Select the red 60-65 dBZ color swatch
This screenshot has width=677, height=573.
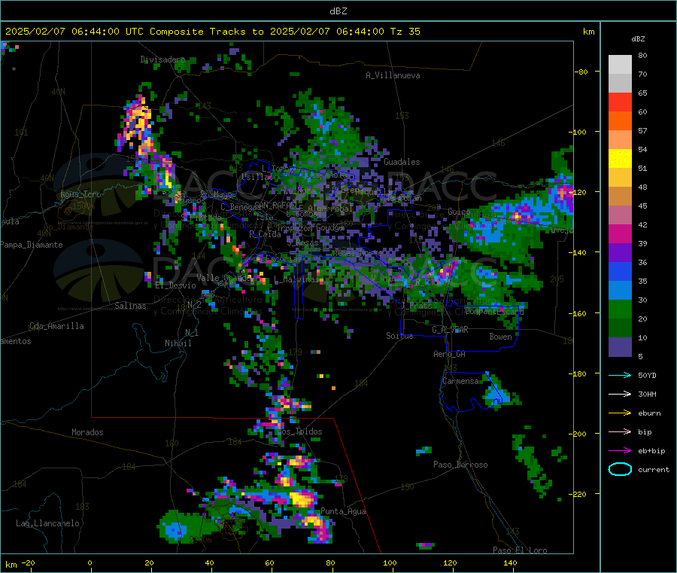(620, 102)
